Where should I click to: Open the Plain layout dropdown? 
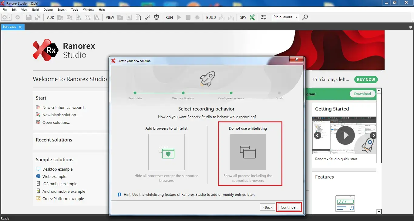coord(285,17)
